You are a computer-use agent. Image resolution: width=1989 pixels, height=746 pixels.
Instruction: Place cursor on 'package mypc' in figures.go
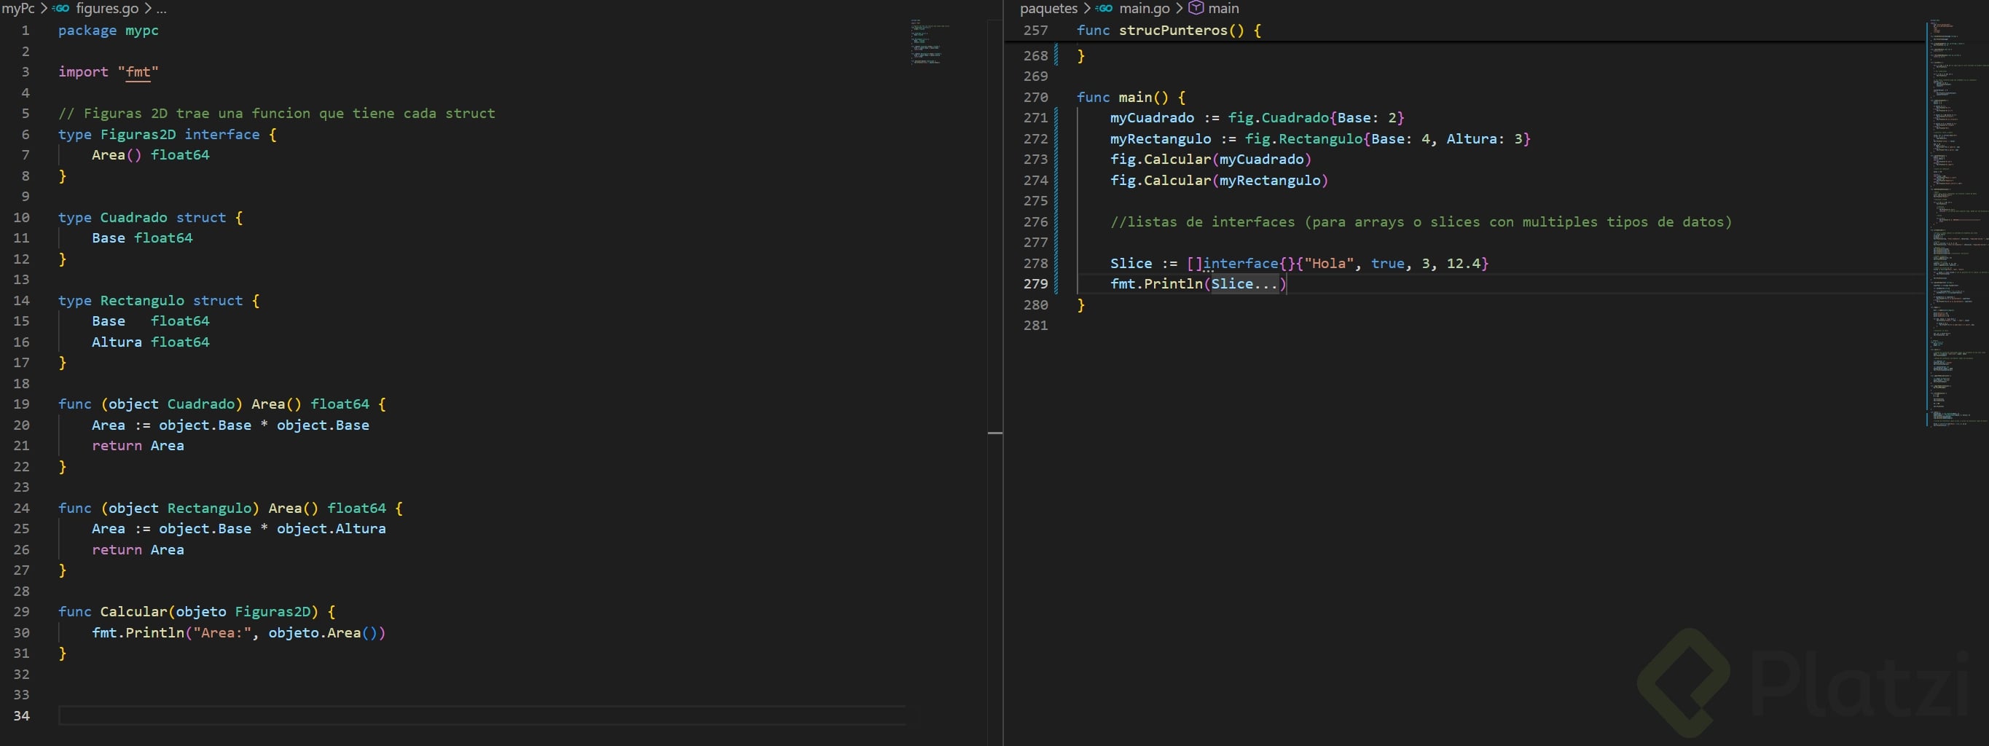point(108,30)
